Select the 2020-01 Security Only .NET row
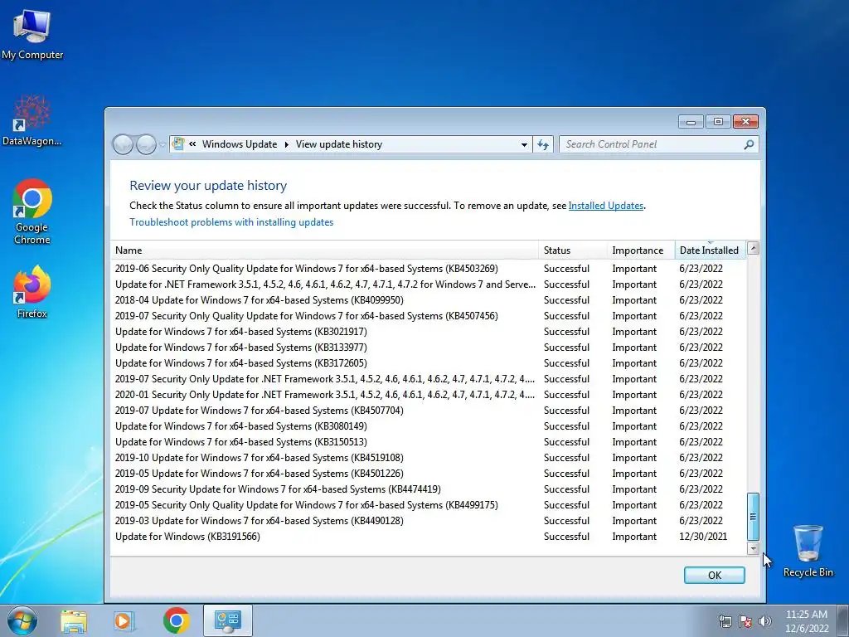 coord(428,394)
